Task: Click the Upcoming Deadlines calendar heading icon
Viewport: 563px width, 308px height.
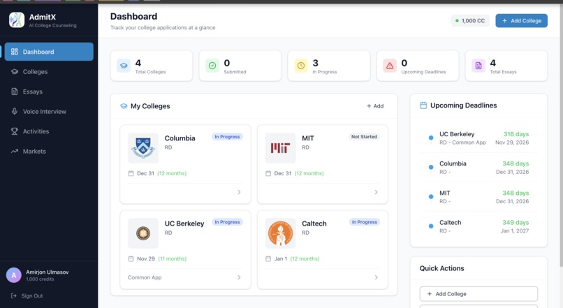Action: pyautogui.click(x=423, y=105)
